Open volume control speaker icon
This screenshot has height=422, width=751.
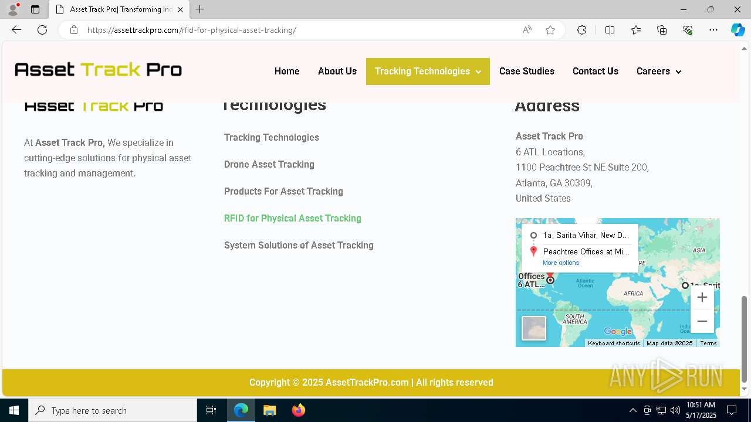click(x=675, y=410)
